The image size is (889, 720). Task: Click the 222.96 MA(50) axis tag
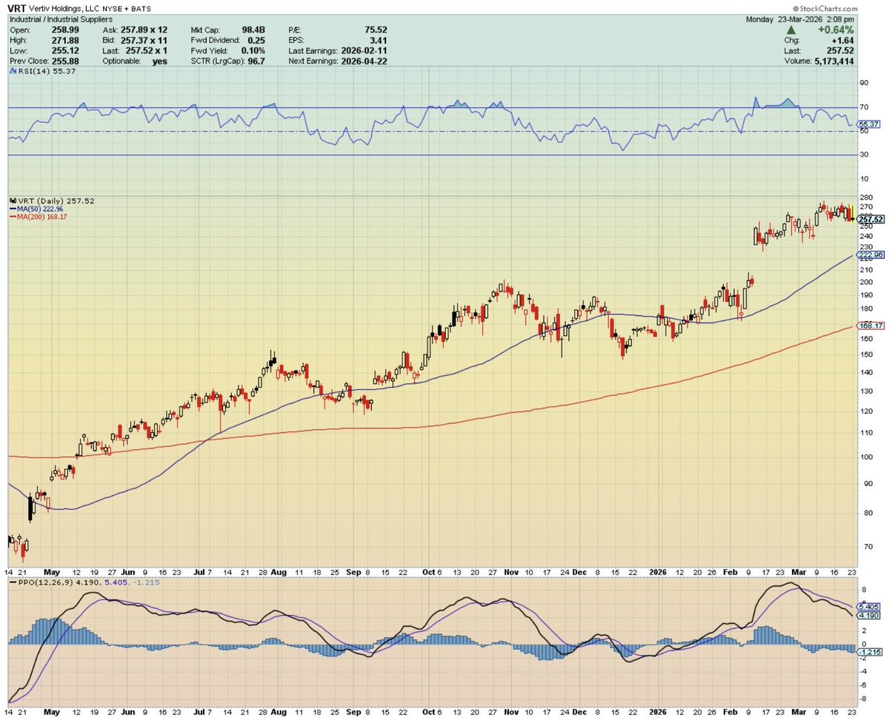coord(869,255)
